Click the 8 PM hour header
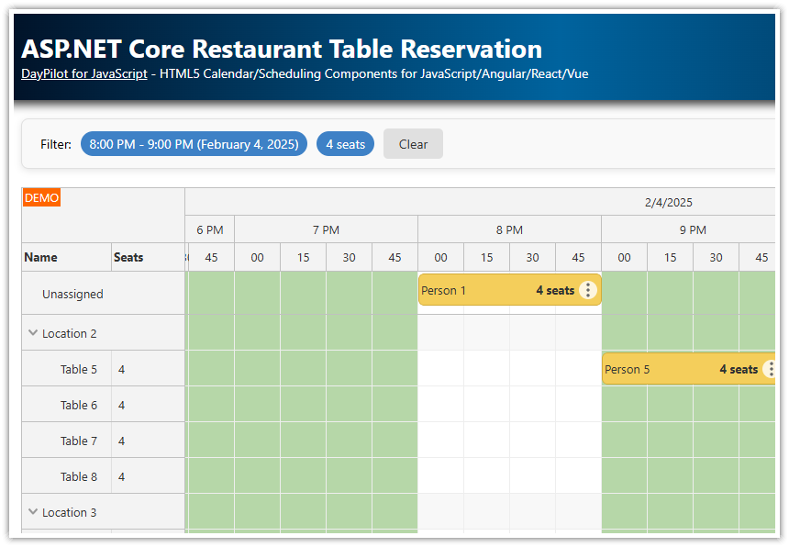The height and width of the screenshot is (547, 789). point(509,229)
